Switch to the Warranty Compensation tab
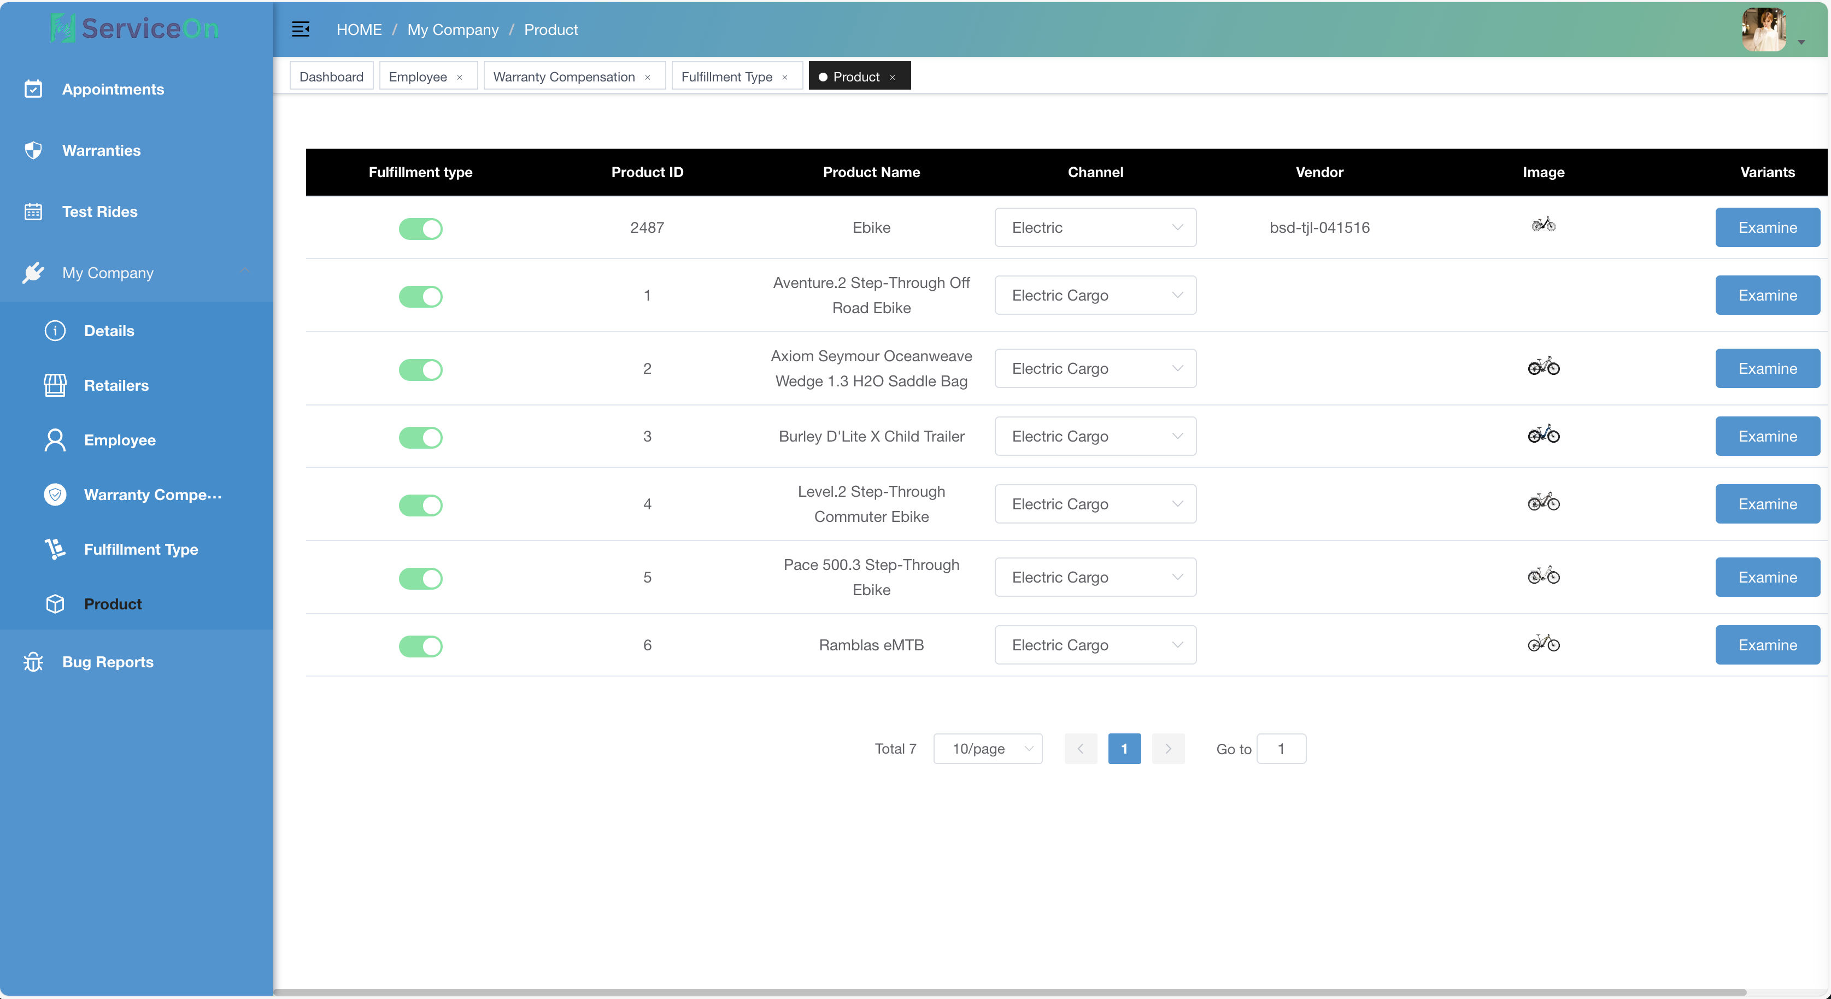This screenshot has width=1831, height=999. pyautogui.click(x=564, y=77)
